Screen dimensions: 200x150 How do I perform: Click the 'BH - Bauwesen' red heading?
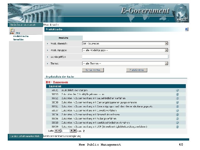pyautogui.click(x=57, y=82)
